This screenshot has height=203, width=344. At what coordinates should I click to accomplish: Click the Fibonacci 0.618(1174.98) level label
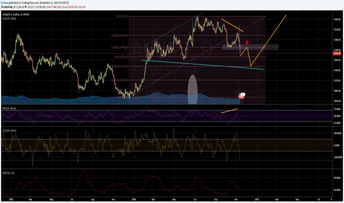point(120,66)
